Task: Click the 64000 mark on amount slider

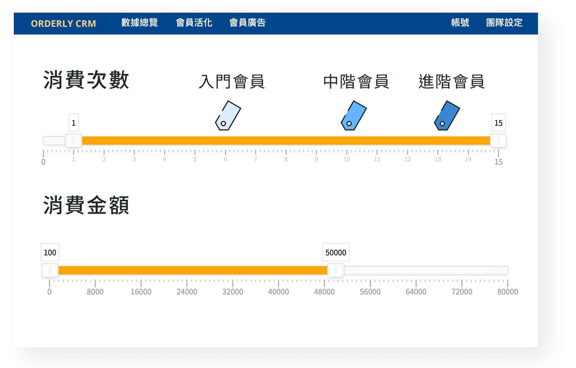Action: pos(416,292)
